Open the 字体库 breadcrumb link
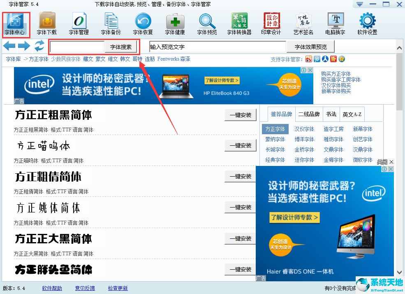Viewport: 405px width, 294px height. 14,59
